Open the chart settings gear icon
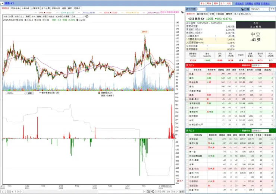This screenshot has width=276, height=194. click(87, 16)
